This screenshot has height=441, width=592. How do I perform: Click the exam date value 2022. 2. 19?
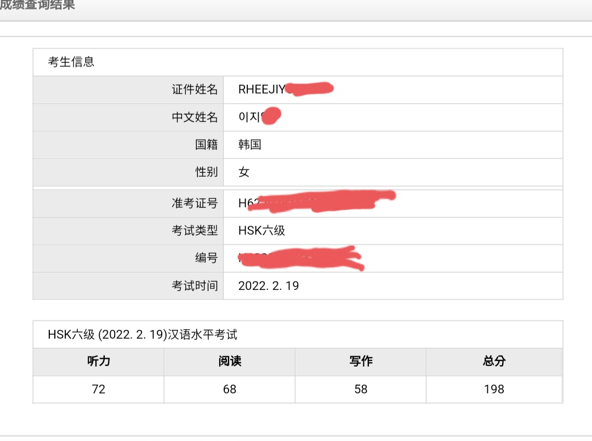269,286
